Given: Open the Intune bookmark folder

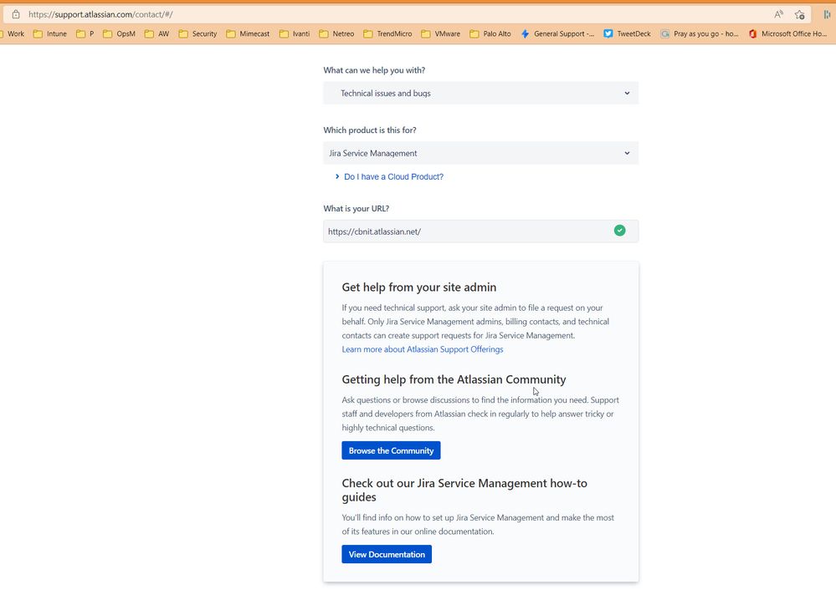Looking at the screenshot, I should point(50,33).
